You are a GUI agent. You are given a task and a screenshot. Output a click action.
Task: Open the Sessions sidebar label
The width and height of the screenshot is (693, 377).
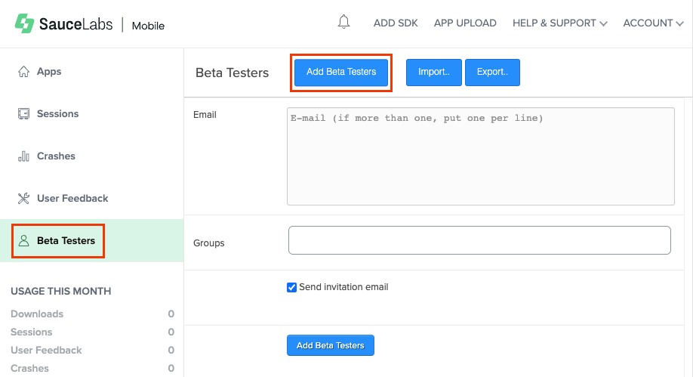(x=57, y=114)
